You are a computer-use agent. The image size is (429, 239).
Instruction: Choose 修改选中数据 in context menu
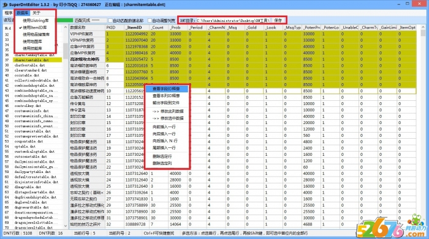coord(166,119)
